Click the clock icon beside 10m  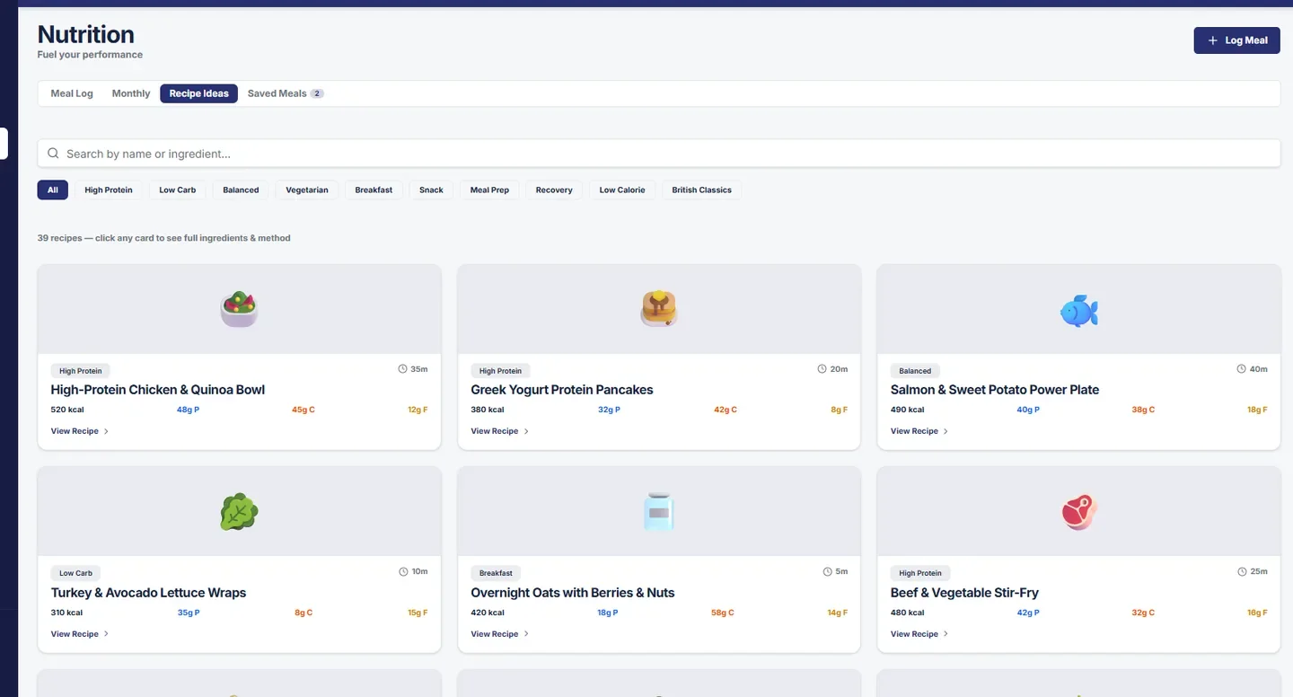[403, 571]
